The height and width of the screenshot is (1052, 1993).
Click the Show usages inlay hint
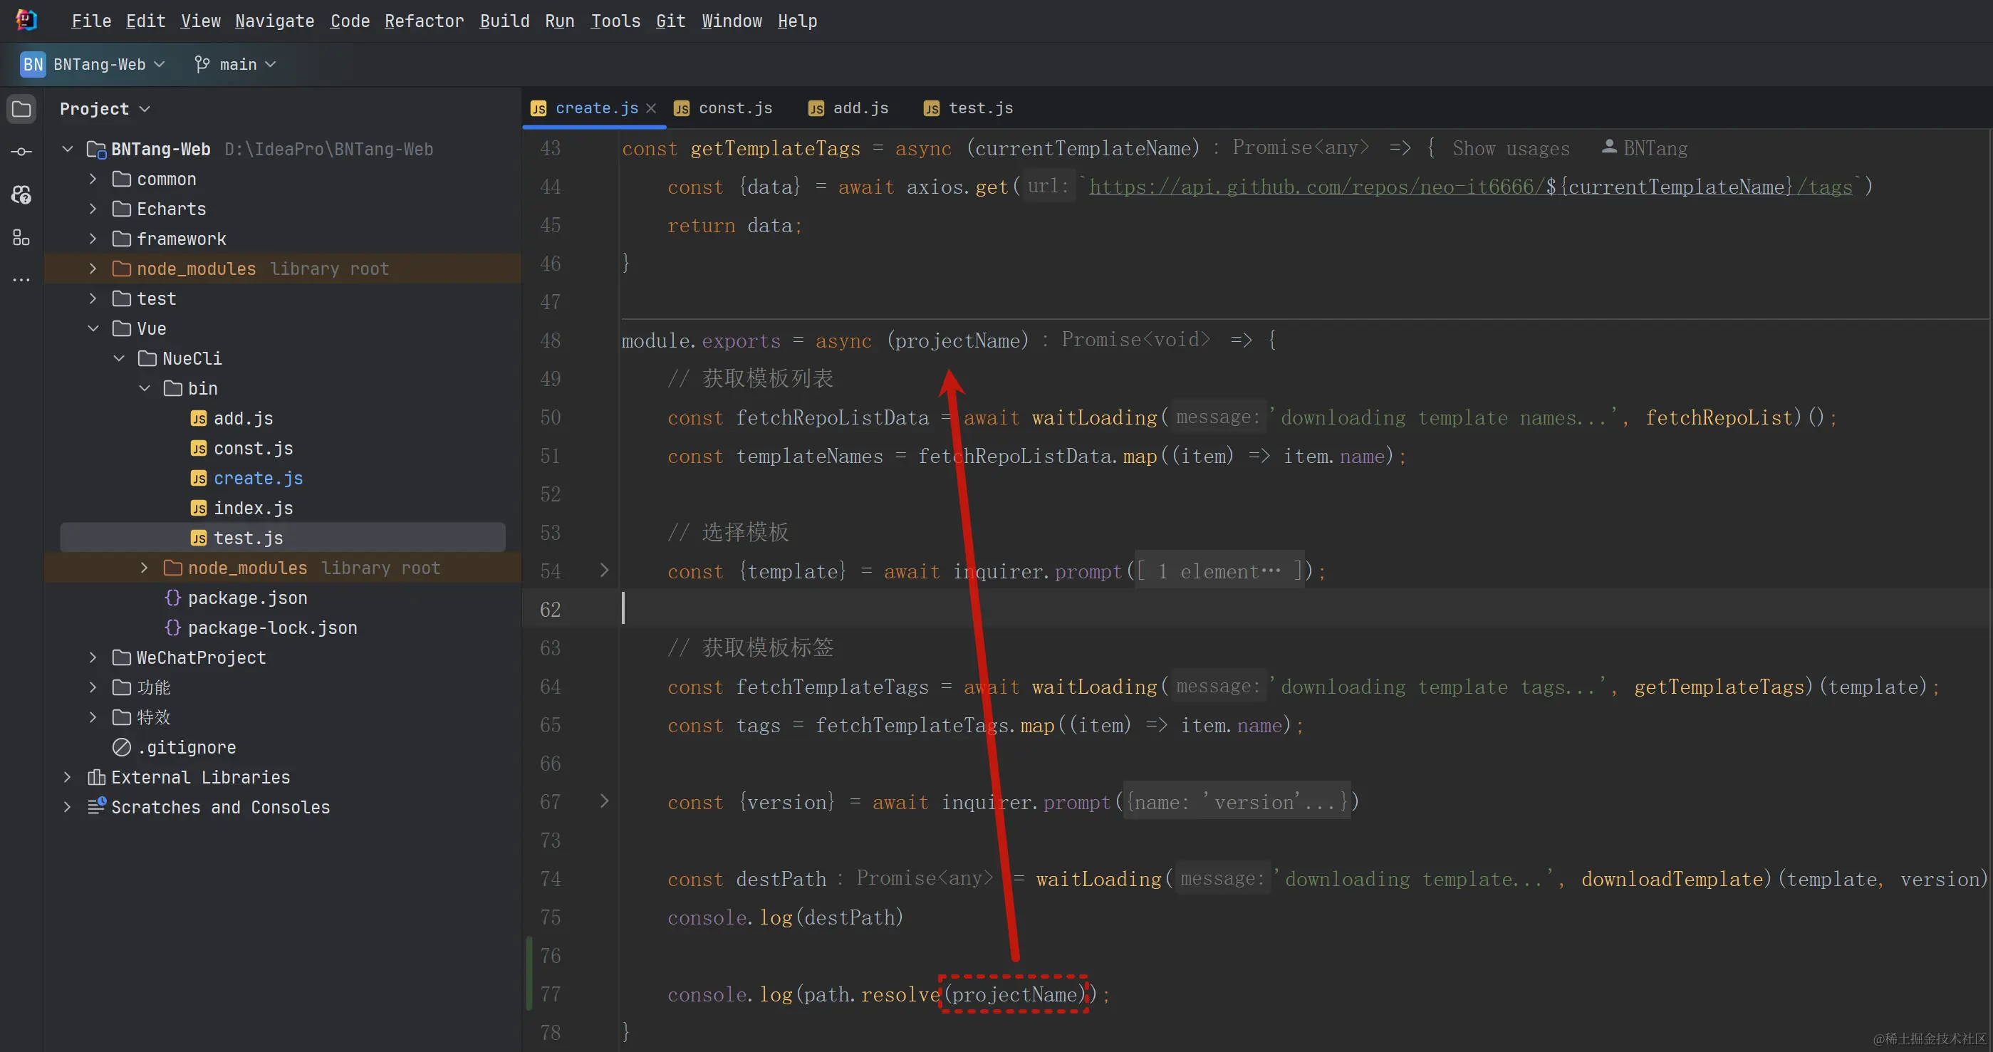1510,149
